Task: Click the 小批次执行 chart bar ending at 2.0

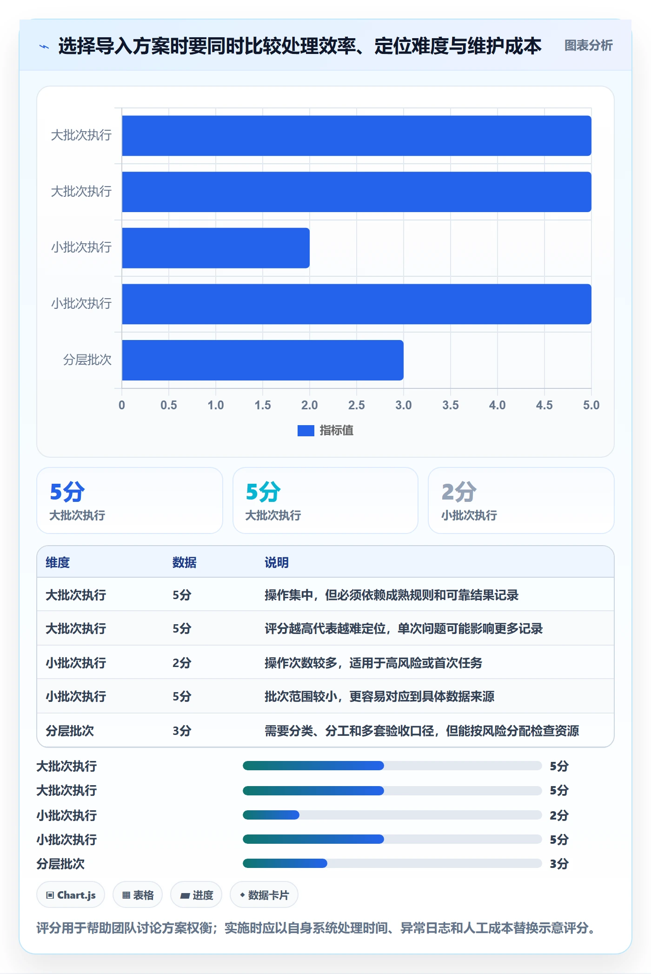Action: pos(216,248)
